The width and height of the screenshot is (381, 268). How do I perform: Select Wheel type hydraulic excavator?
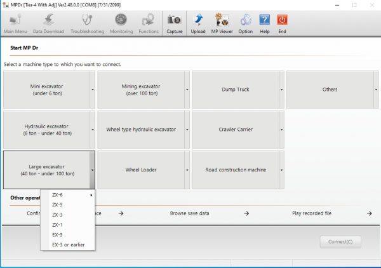tap(141, 130)
